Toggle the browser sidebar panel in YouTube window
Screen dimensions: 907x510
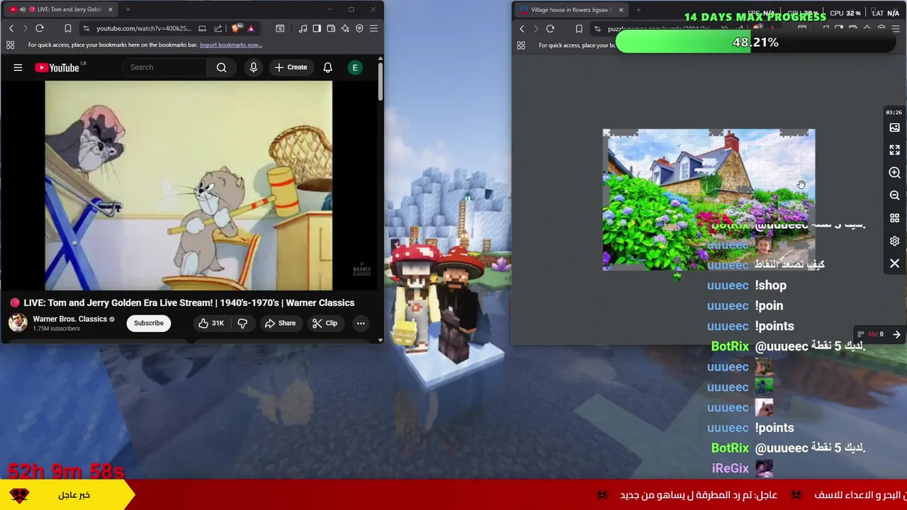pyautogui.click(x=317, y=28)
